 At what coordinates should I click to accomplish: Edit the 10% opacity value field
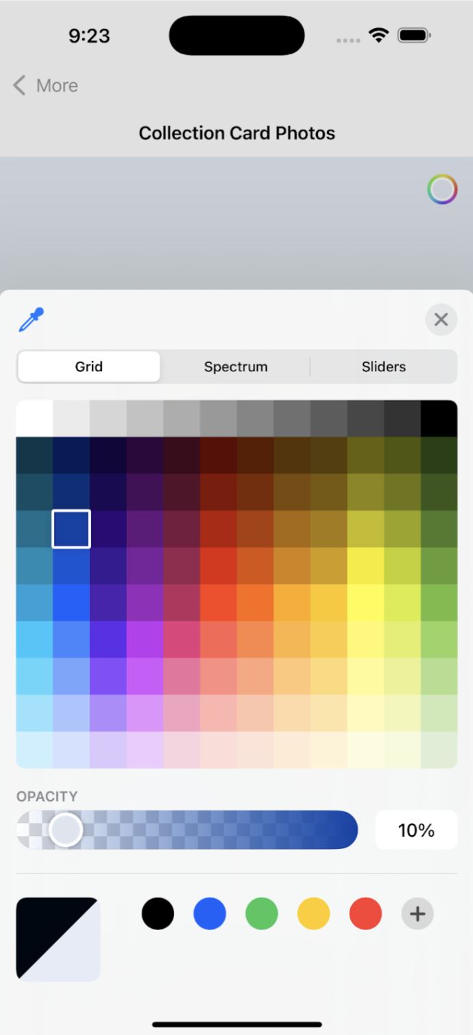point(416,830)
